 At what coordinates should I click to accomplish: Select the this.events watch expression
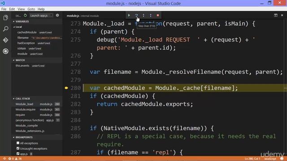click(37, 66)
